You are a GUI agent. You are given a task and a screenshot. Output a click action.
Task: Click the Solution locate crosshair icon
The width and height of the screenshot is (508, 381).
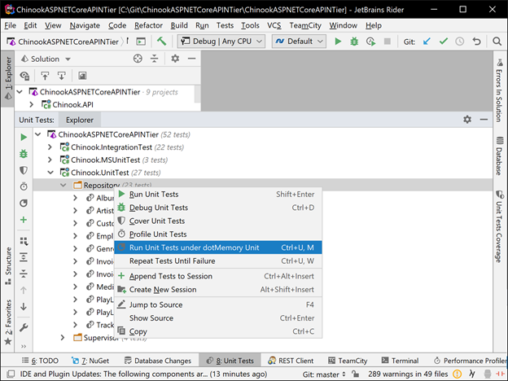tap(138, 59)
